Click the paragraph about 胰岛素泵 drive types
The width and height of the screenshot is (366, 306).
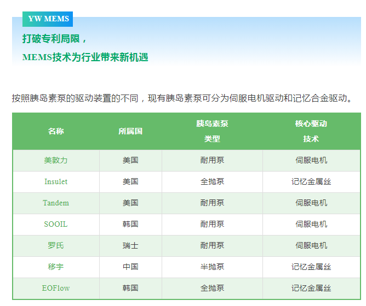(x=181, y=98)
